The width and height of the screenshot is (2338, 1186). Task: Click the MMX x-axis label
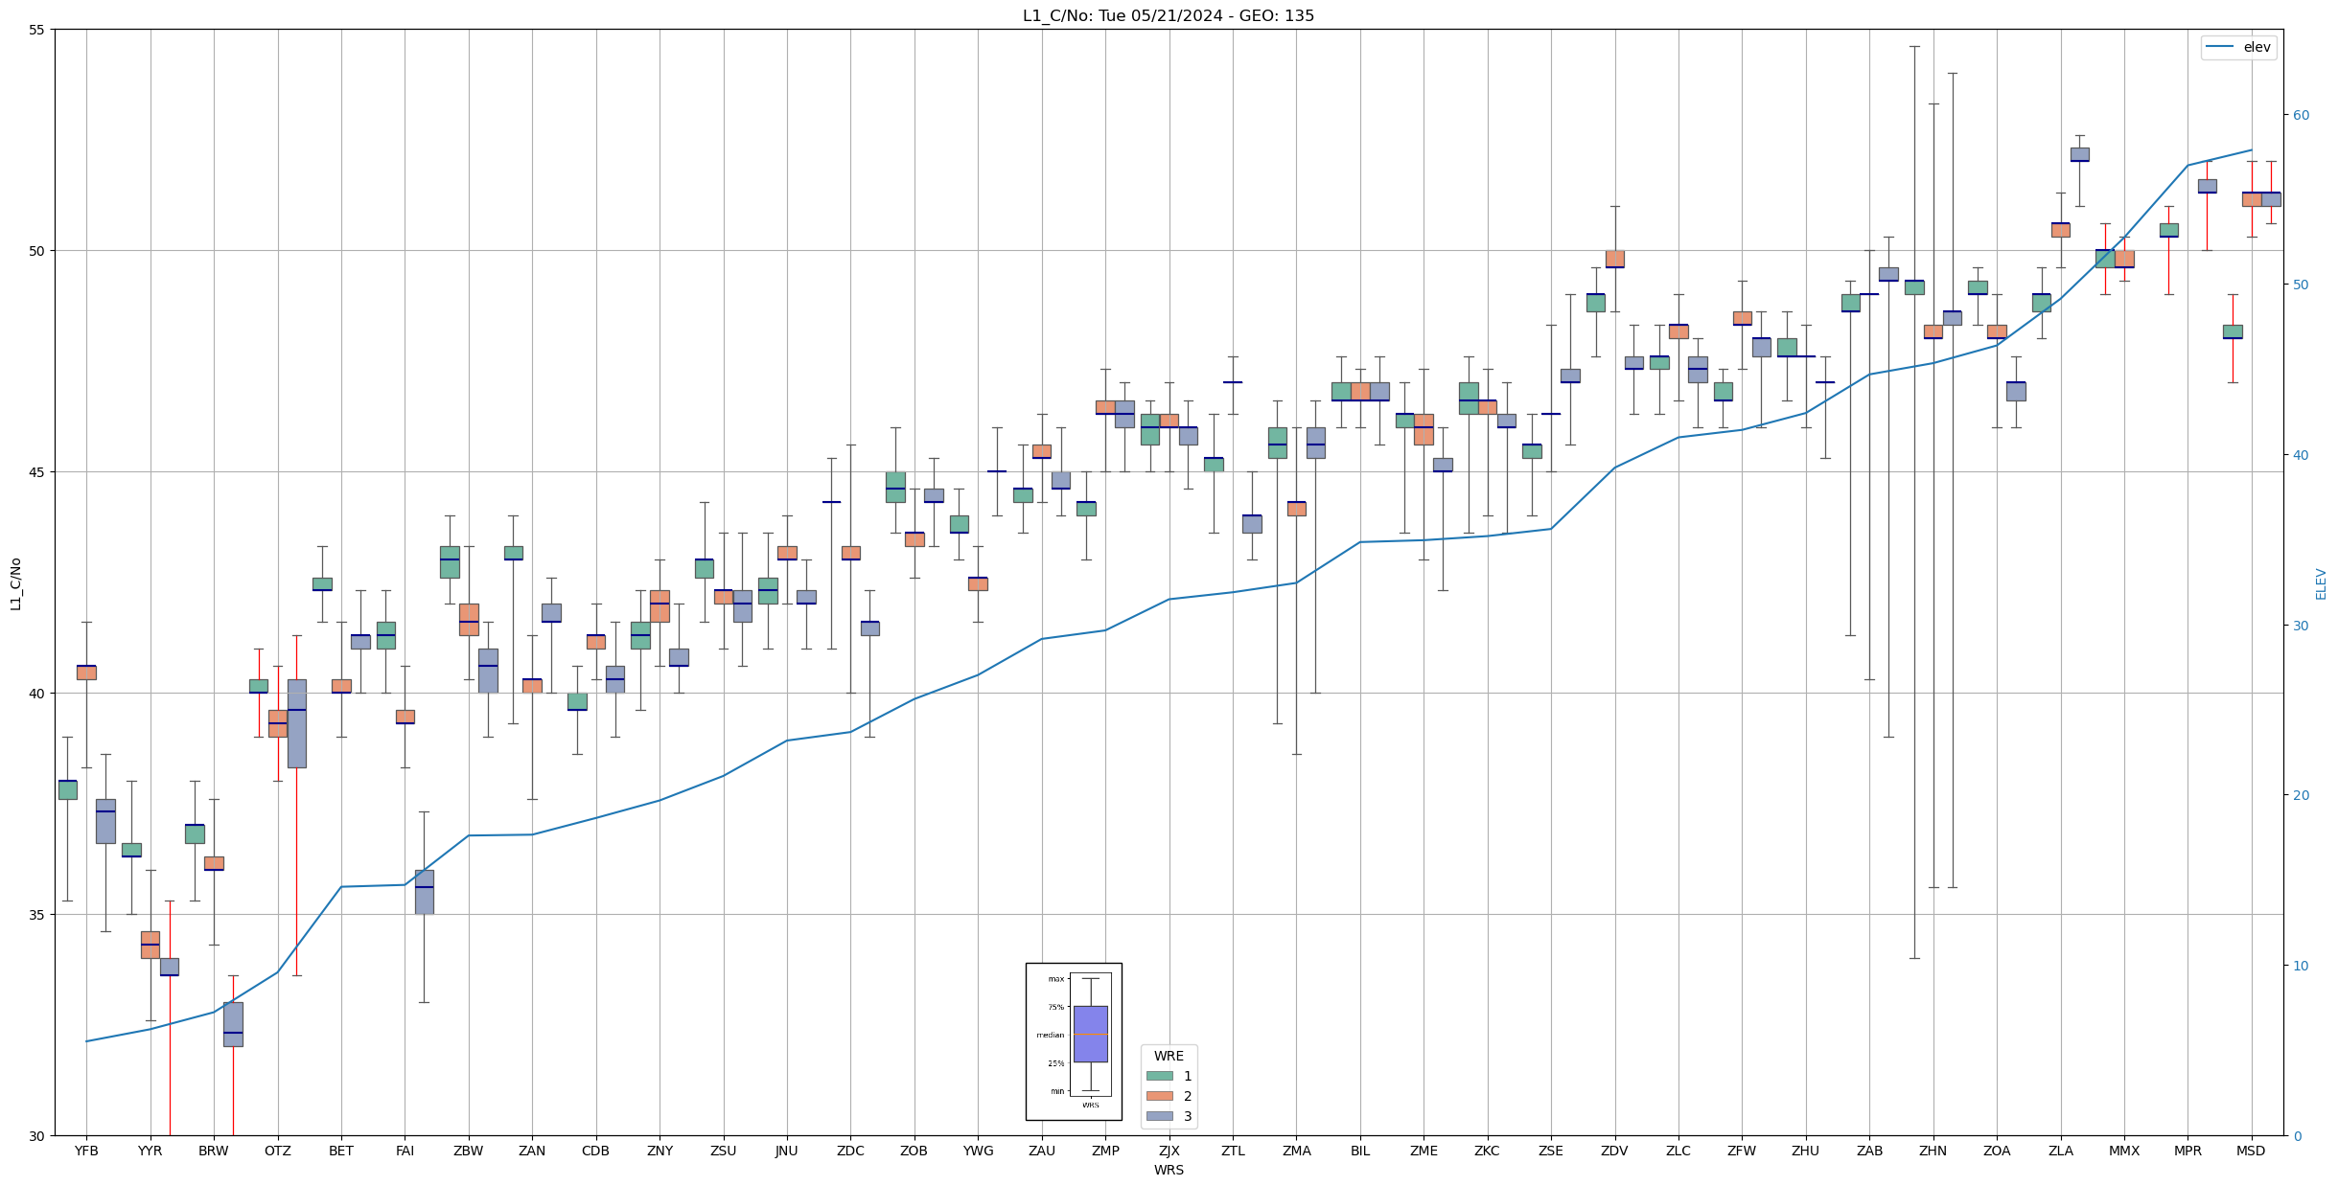click(2124, 1151)
